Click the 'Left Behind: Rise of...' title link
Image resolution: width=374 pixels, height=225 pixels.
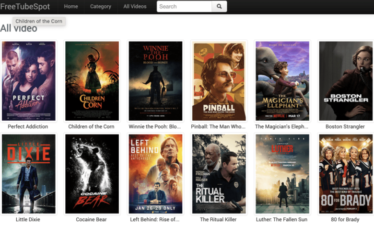pyautogui.click(x=155, y=220)
